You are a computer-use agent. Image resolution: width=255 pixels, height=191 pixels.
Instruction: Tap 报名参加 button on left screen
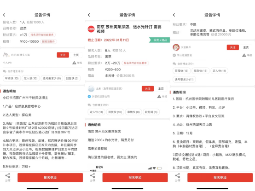pos(50,178)
